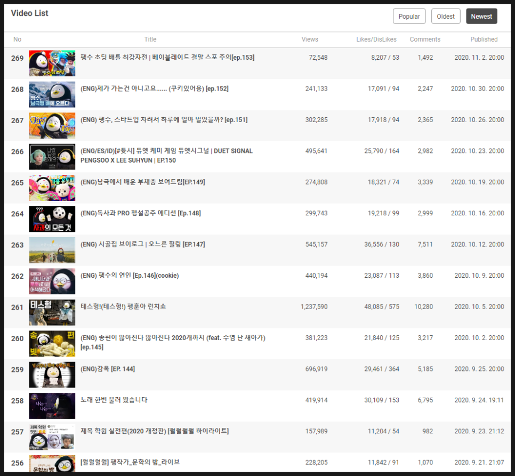
Task: Open the 노래 한번 불러 봤습니다 title
Action: (114, 400)
